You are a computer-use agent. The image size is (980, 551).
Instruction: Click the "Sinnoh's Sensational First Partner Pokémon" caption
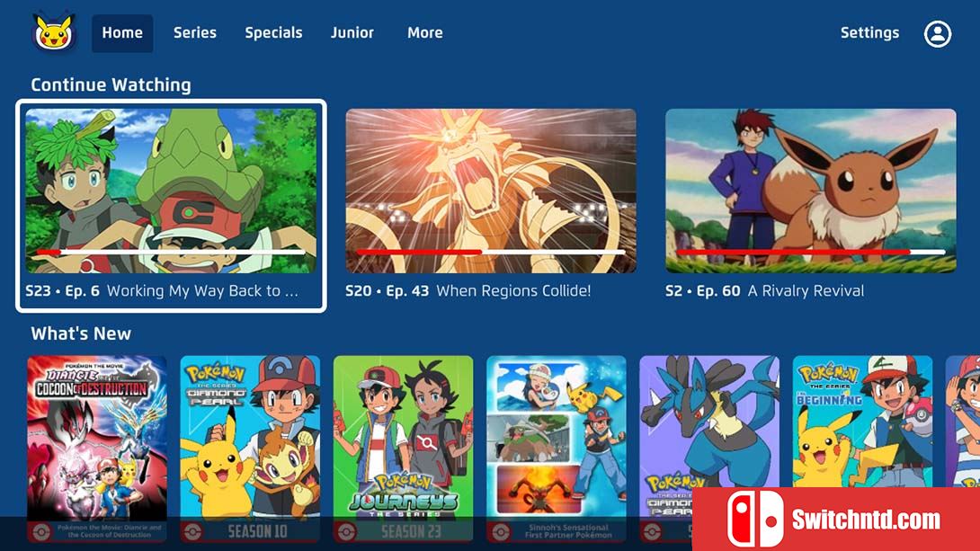tap(568, 531)
